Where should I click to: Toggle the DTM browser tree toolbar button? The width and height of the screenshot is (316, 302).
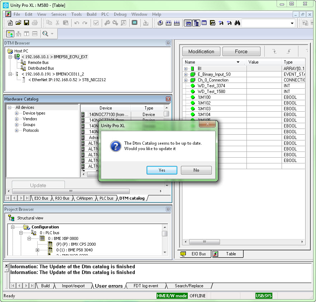pos(196,23)
